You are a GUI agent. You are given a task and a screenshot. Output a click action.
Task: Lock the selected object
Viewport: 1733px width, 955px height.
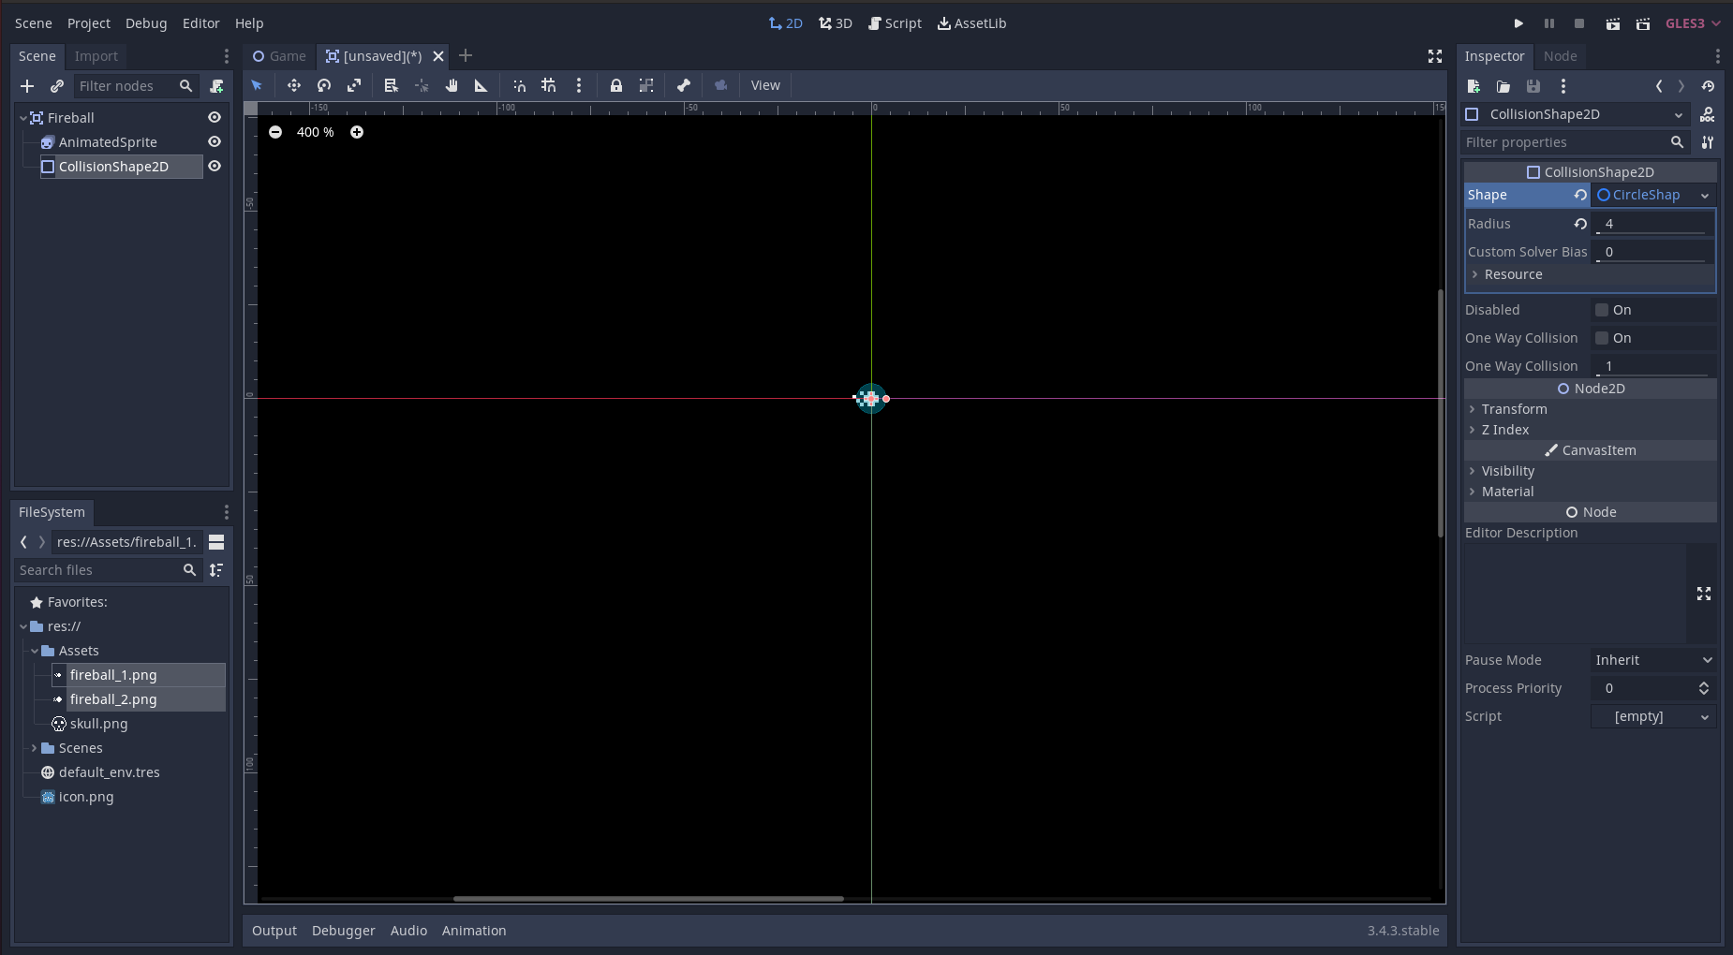[615, 85]
